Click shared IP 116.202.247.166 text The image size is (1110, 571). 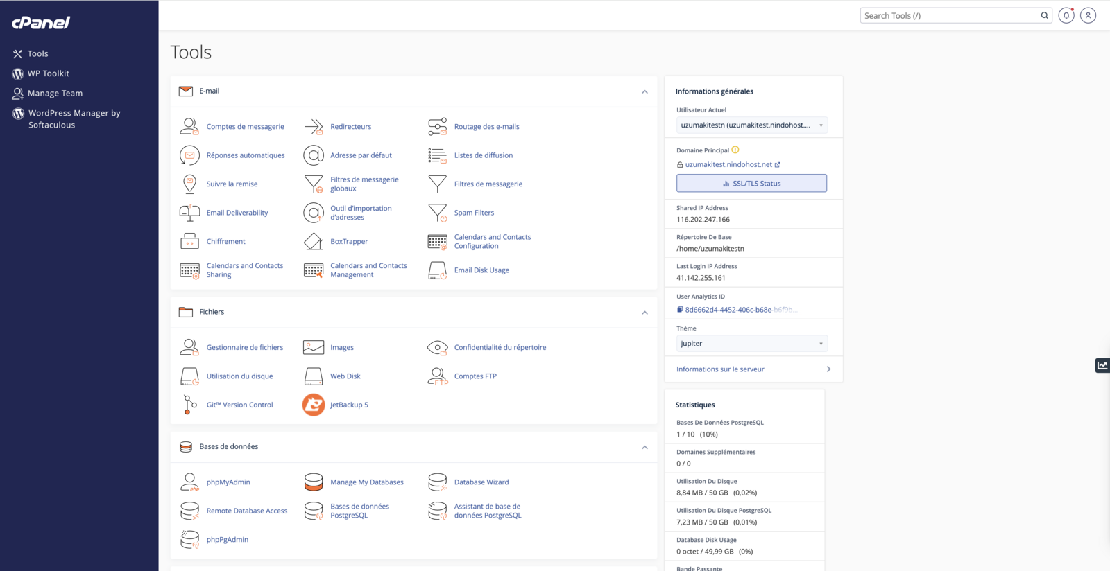[x=703, y=220]
